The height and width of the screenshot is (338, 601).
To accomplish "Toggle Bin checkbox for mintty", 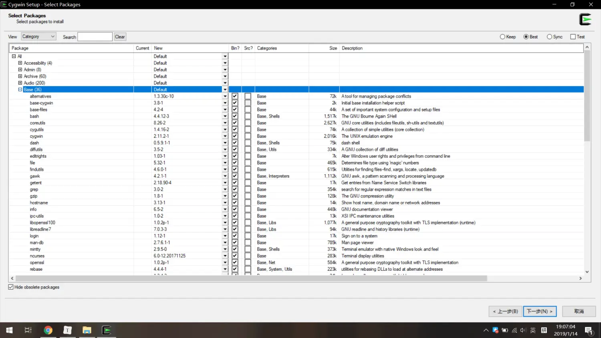I will point(235,249).
